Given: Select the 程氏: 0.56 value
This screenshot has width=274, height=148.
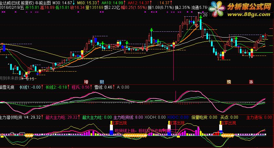Looking at the screenshot, I should point(80,87).
